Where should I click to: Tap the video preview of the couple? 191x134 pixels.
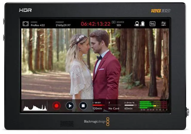[95, 64]
